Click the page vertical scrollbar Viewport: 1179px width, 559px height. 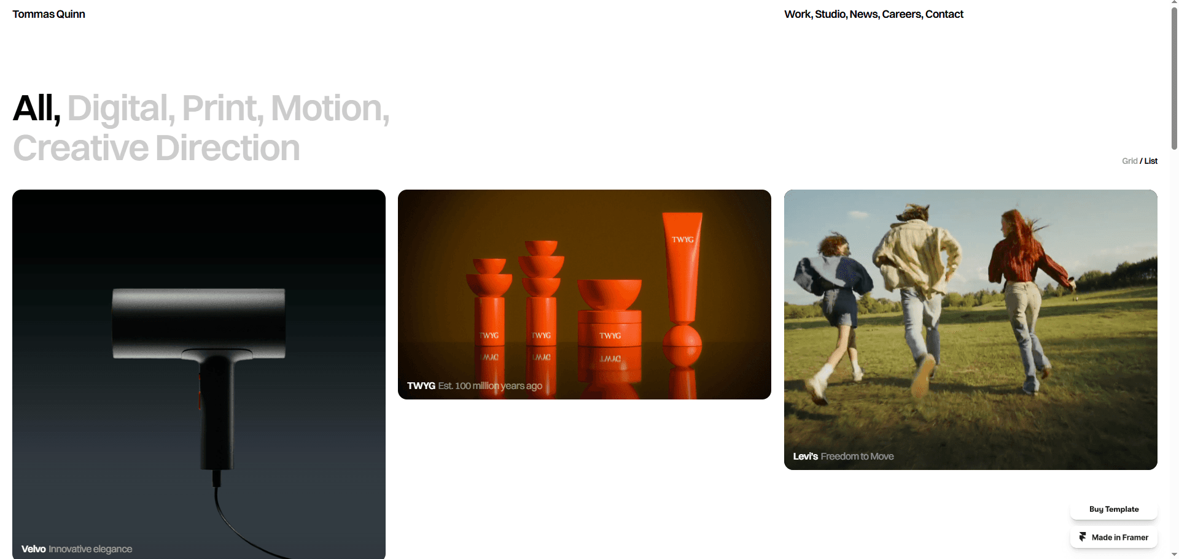coord(1174,77)
